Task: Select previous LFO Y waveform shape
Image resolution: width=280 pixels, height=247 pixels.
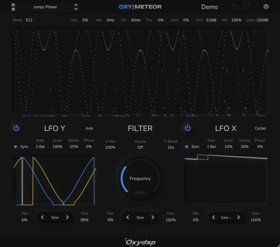Action: 43,217
